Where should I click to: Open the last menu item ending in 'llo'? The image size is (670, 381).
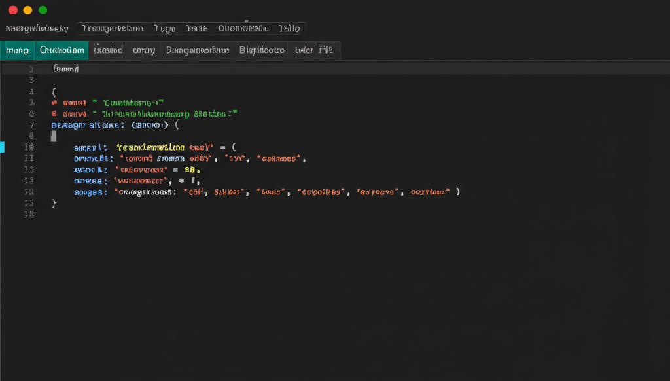click(x=289, y=29)
